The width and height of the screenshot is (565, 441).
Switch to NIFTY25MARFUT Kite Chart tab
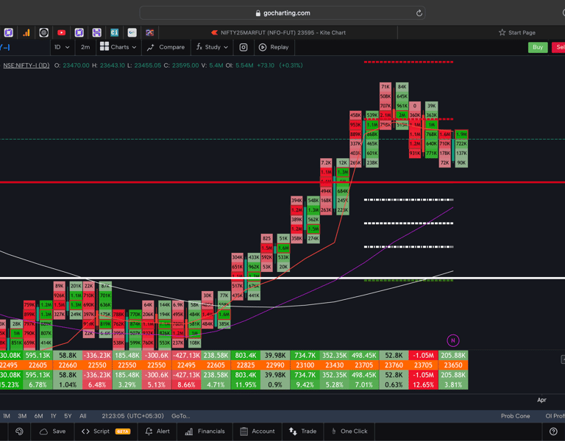(x=278, y=33)
